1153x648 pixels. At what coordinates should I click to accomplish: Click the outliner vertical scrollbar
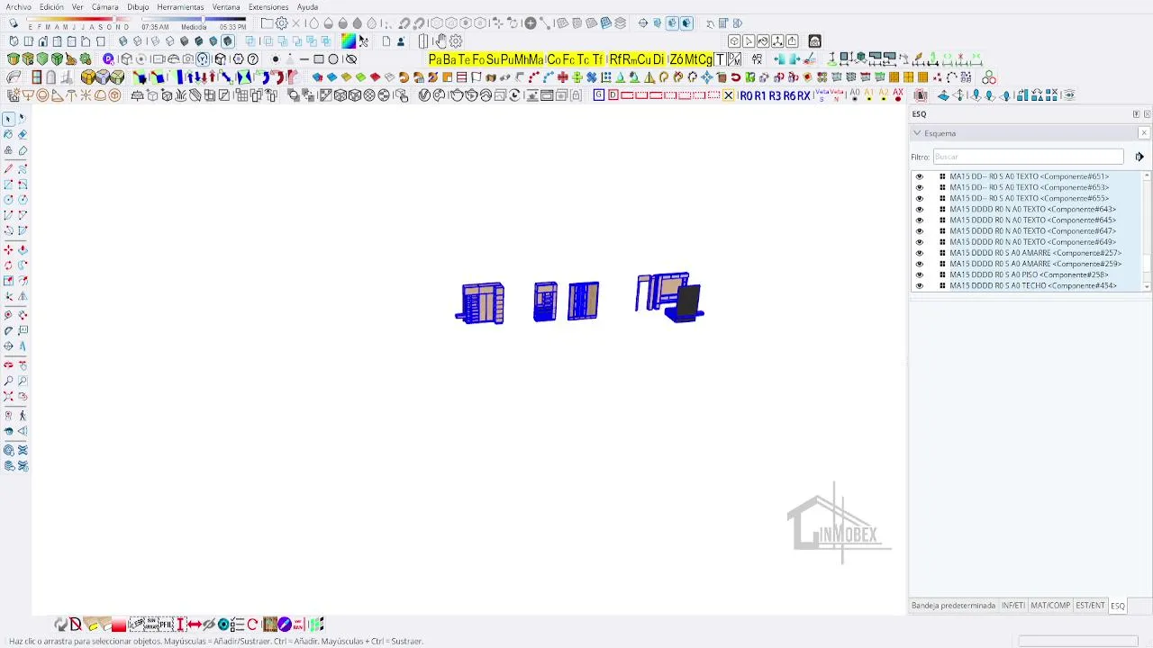(x=1147, y=229)
